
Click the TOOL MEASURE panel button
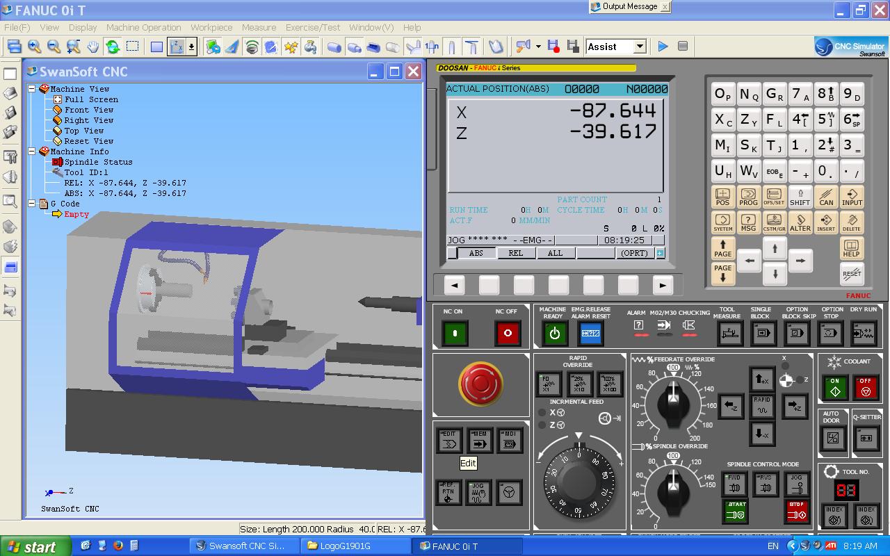pos(730,334)
